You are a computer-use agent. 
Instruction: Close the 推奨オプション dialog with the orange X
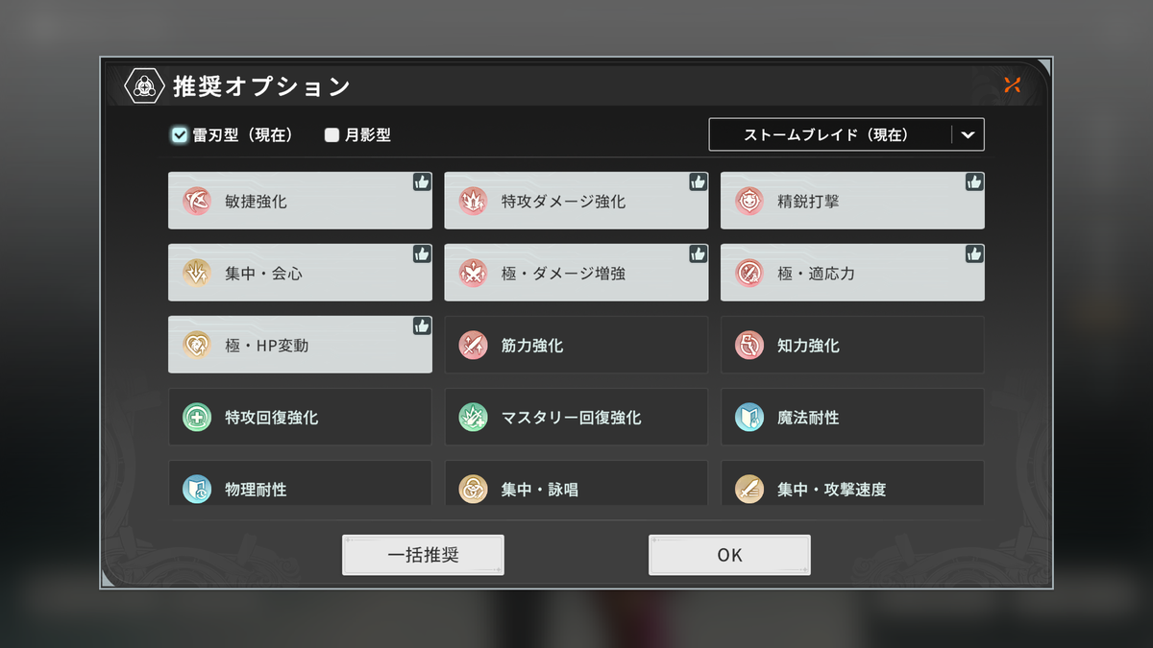(1012, 84)
